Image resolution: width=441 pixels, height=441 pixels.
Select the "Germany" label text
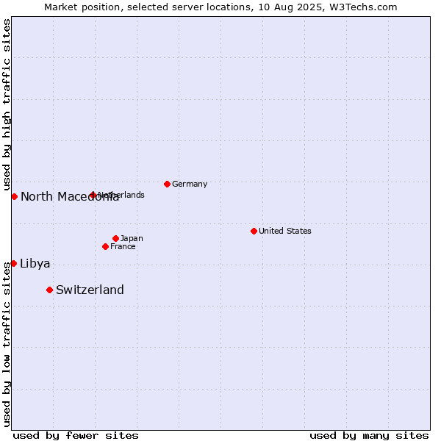[190, 184]
